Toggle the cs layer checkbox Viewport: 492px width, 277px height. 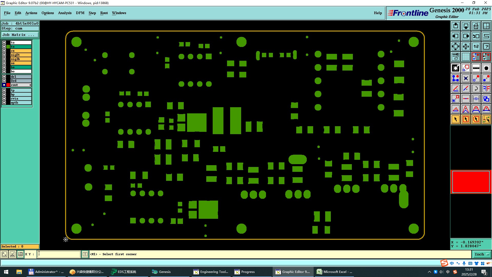[x=4, y=51]
